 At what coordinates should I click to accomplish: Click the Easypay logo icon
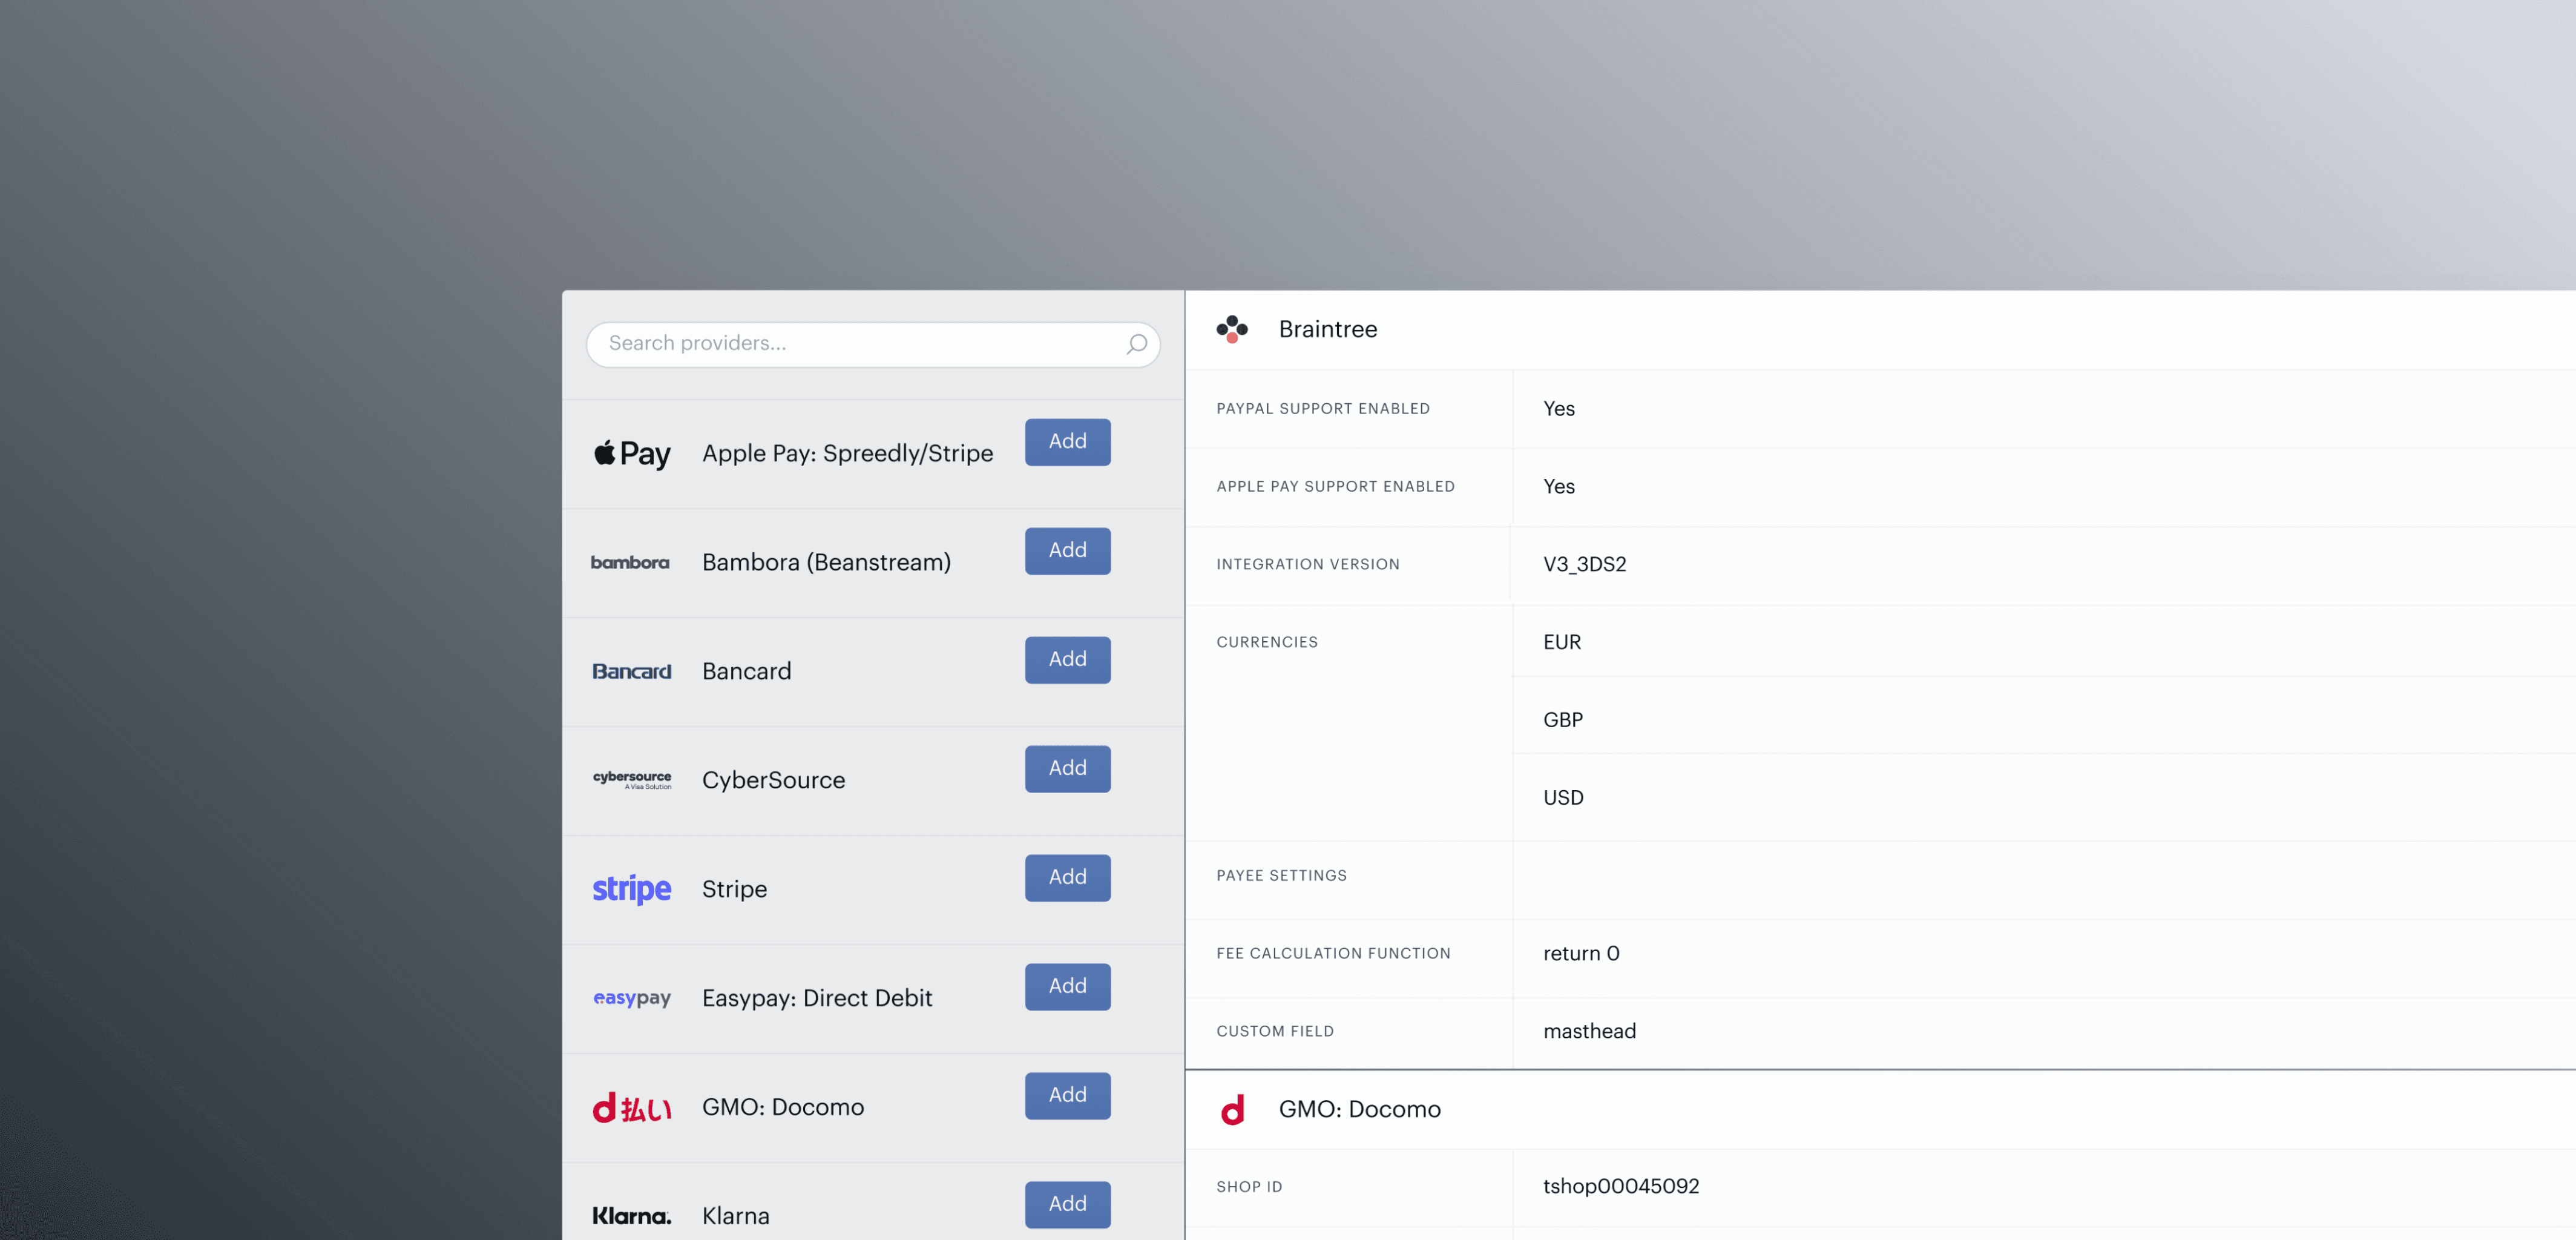point(631,998)
